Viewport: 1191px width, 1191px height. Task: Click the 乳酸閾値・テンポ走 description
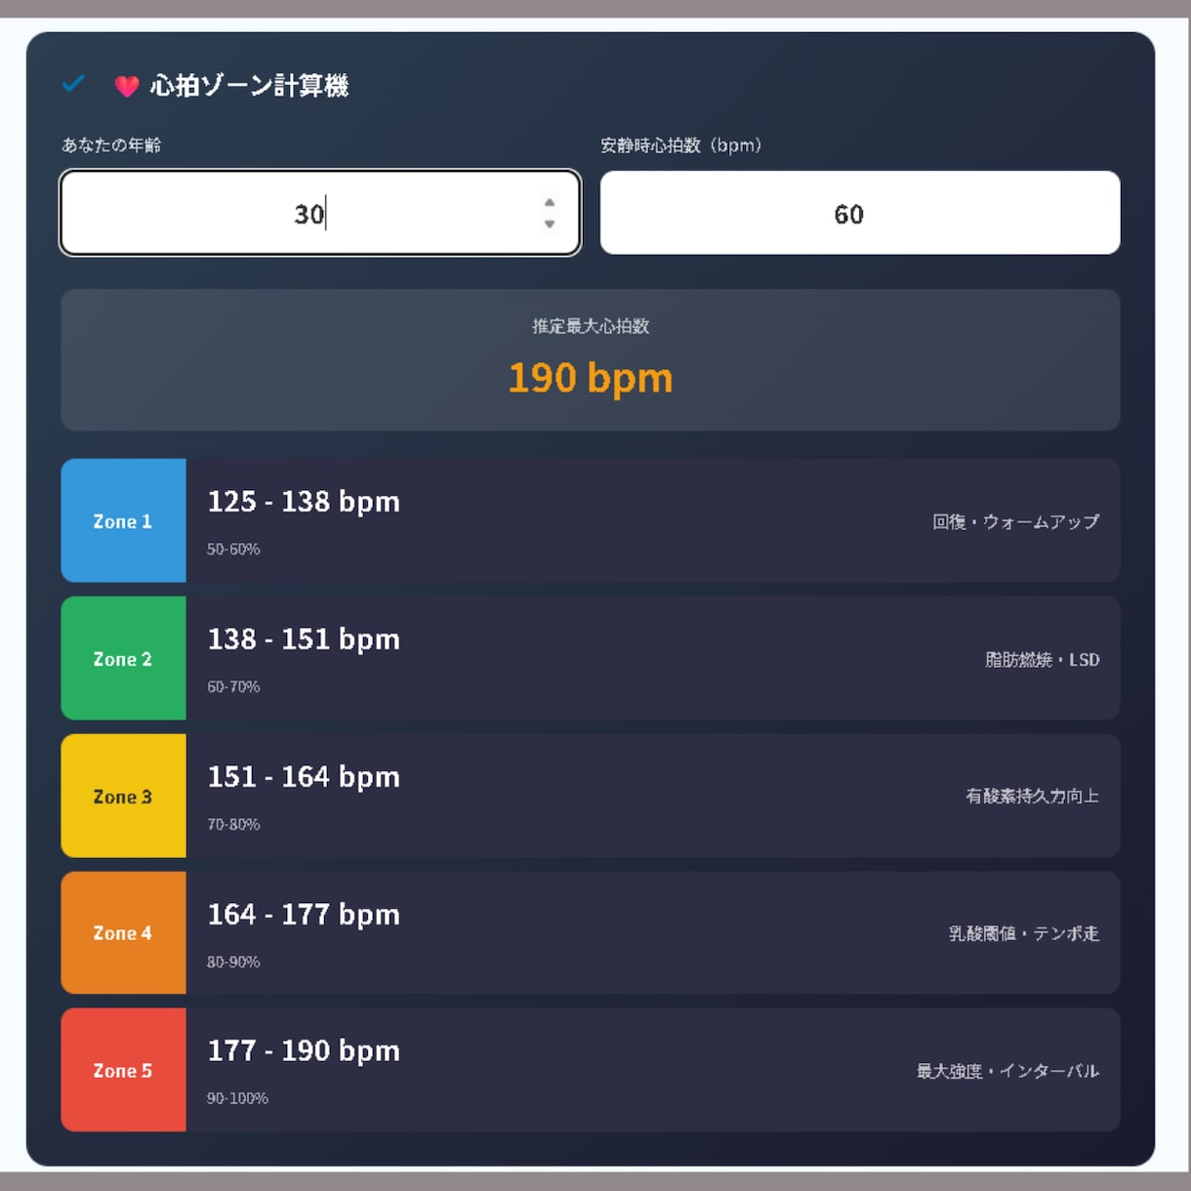(x=1024, y=933)
